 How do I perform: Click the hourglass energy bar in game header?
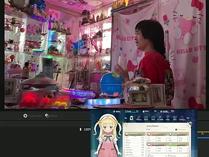(131, 111)
